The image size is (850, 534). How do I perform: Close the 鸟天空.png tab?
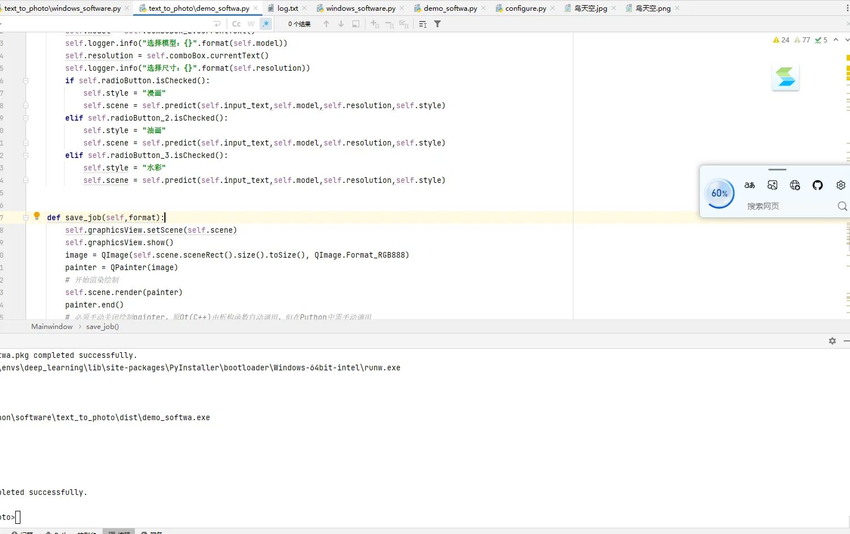coord(677,8)
